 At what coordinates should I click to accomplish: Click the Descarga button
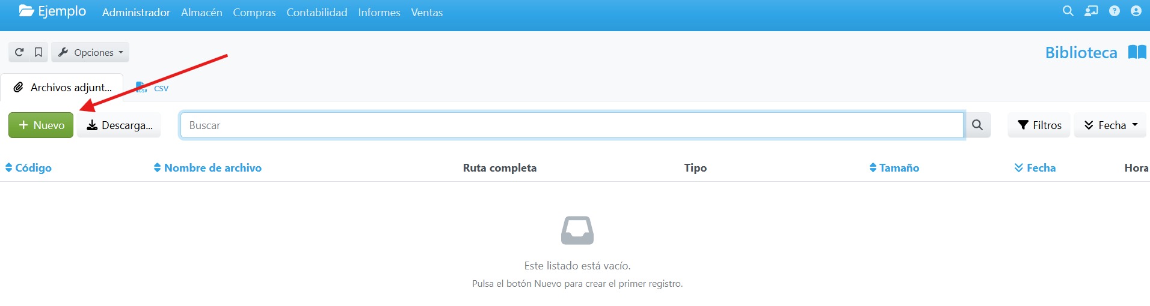(119, 125)
